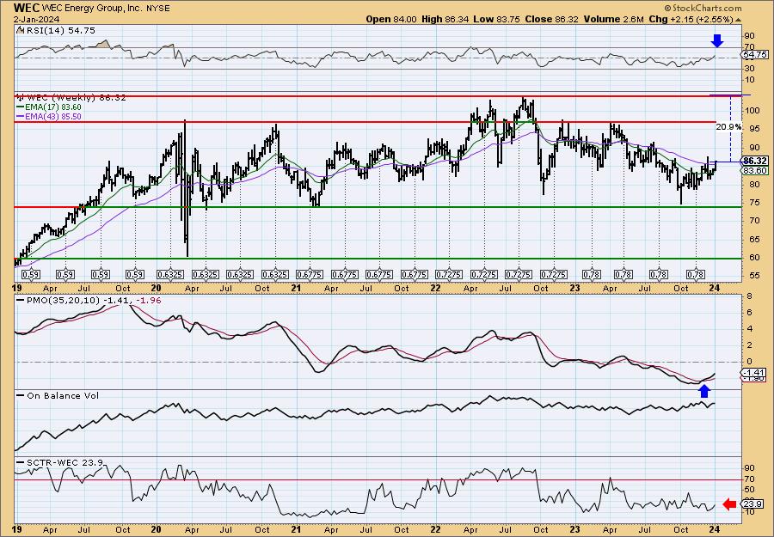Click the 8 label on the PMO axis
Screen dimensions: 774x537
coord(749,296)
